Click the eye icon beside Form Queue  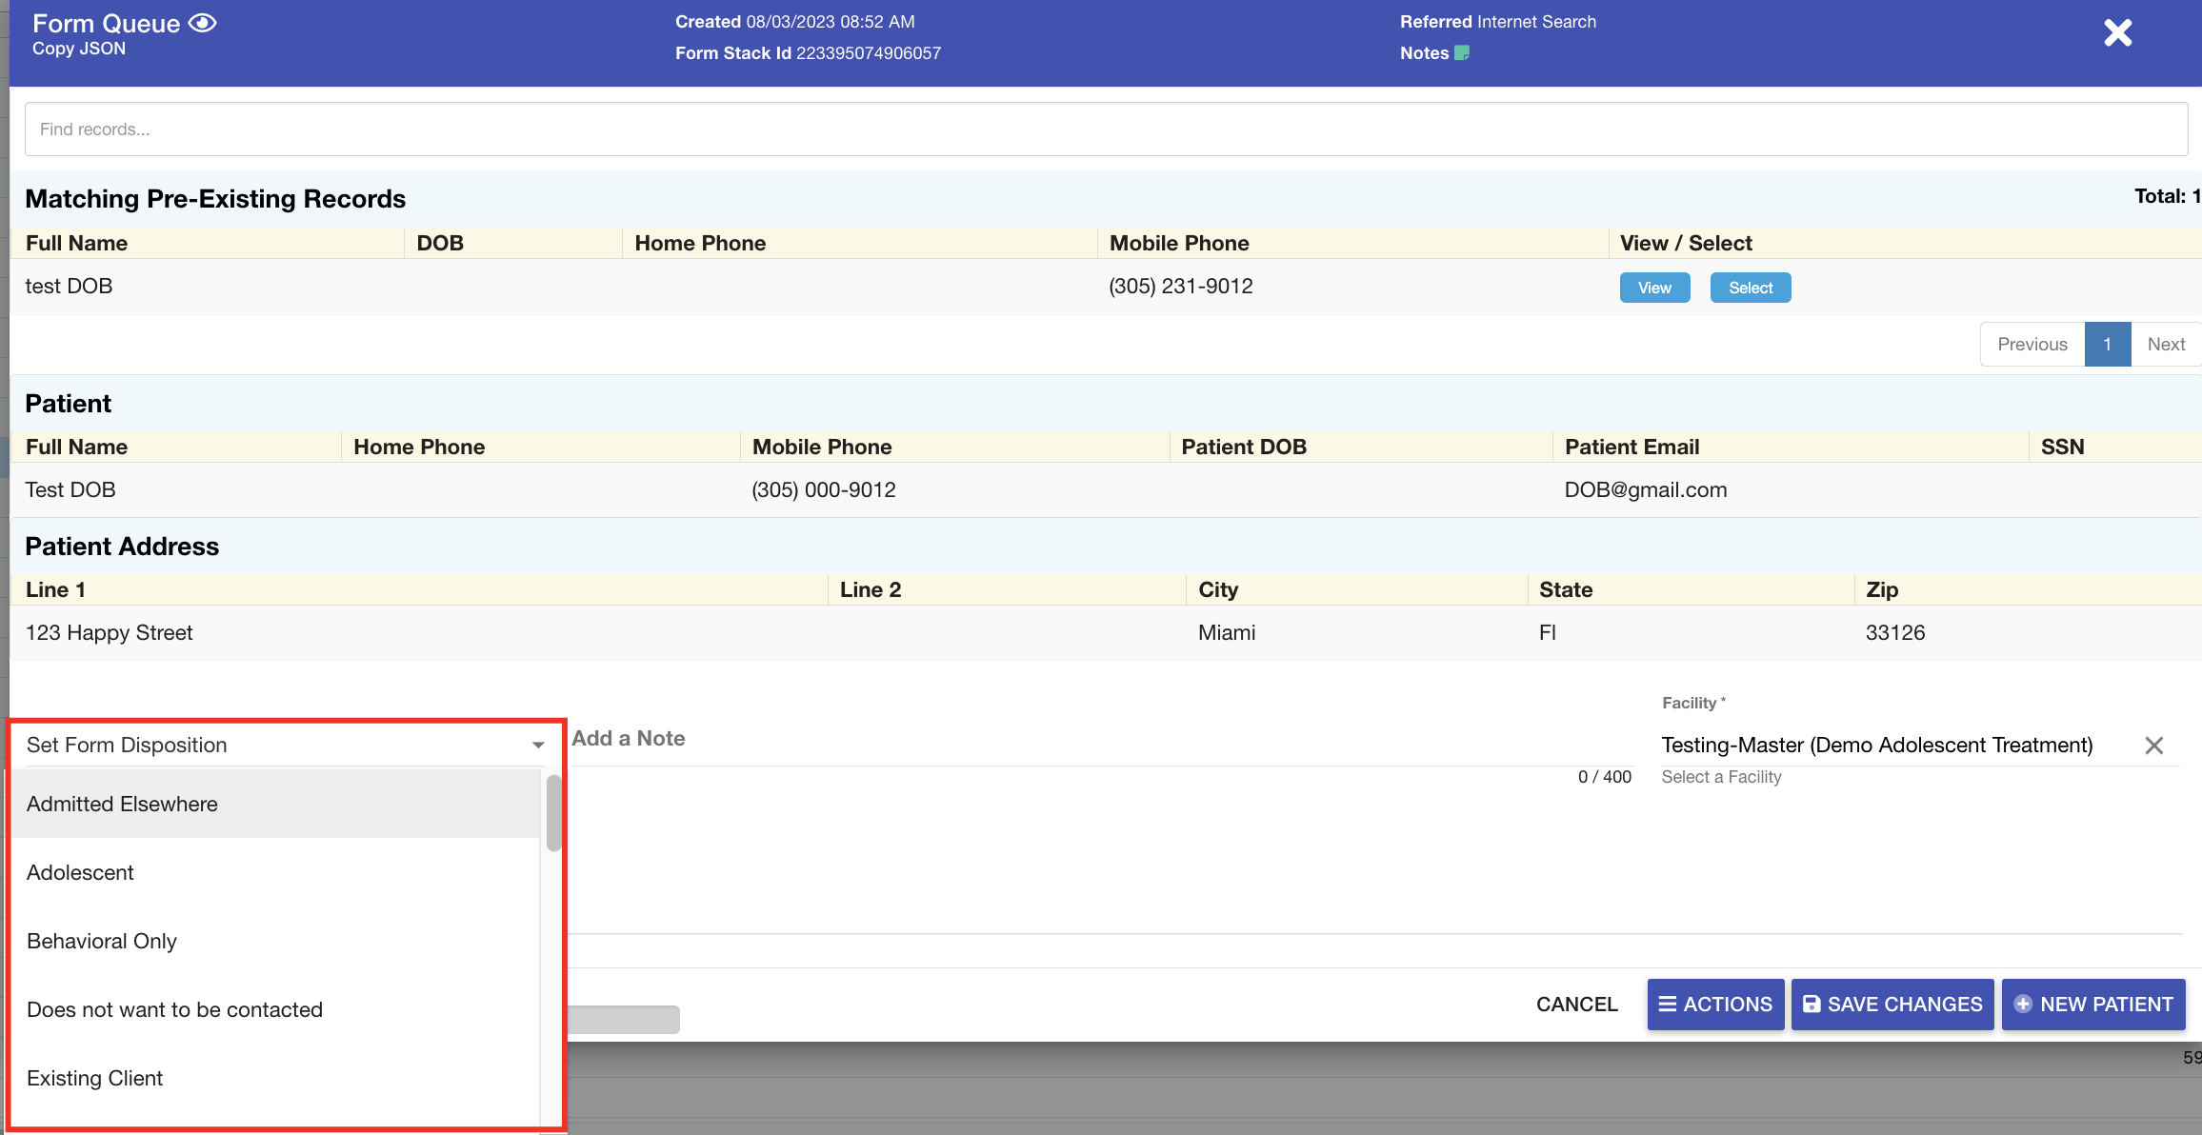(x=202, y=23)
